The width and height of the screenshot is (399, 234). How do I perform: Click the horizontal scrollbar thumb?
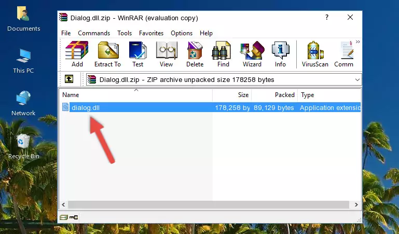point(209,204)
